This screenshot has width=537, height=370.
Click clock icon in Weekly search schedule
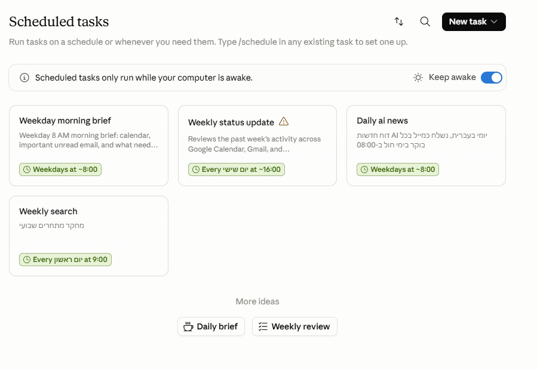(27, 260)
